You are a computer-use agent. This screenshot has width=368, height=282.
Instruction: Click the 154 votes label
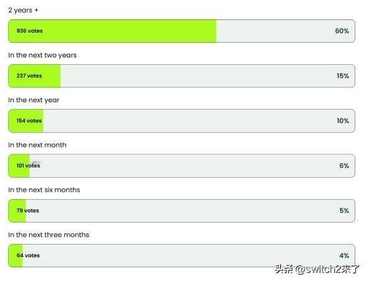coord(29,121)
